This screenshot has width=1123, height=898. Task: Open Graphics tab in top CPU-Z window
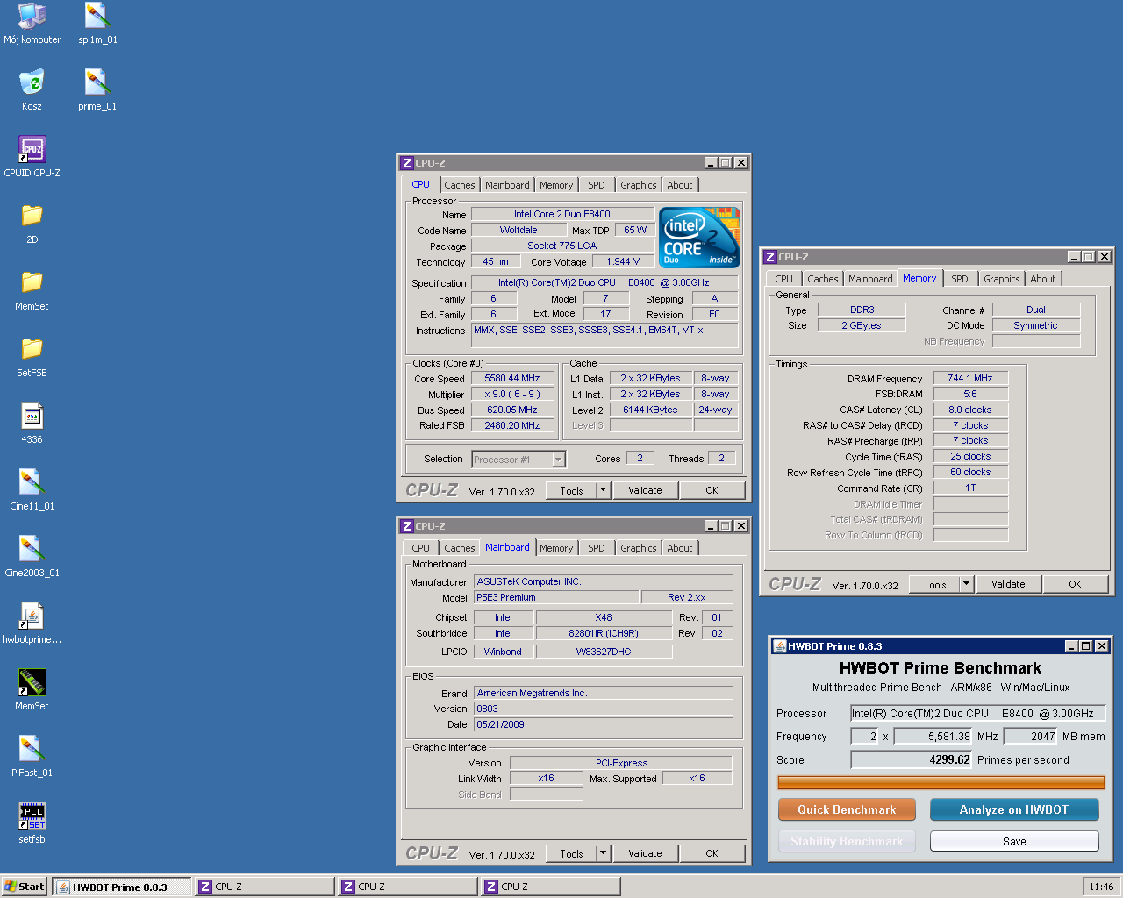click(638, 185)
